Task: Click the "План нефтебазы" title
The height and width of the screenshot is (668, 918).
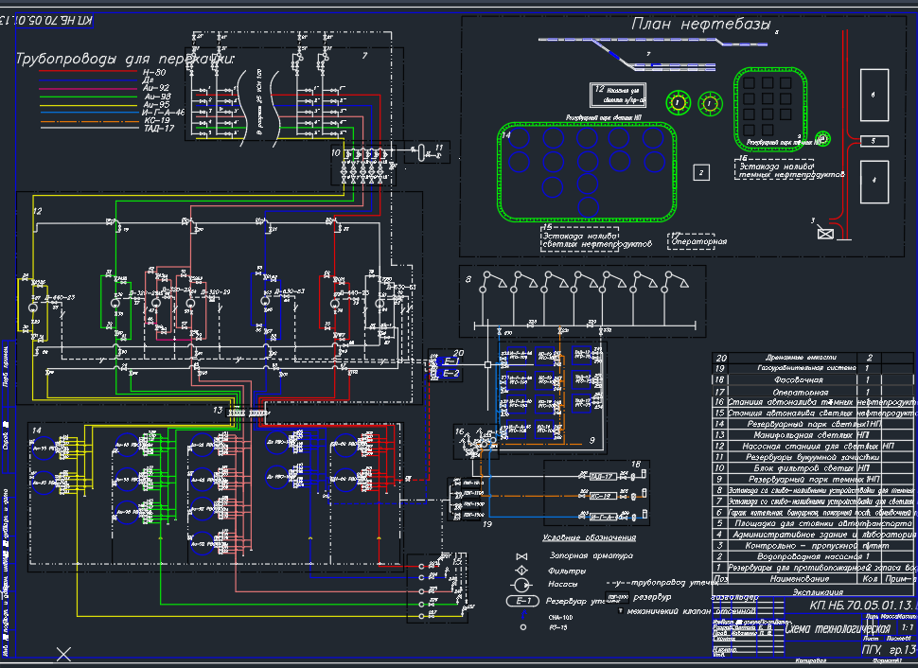Action: pos(700,25)
